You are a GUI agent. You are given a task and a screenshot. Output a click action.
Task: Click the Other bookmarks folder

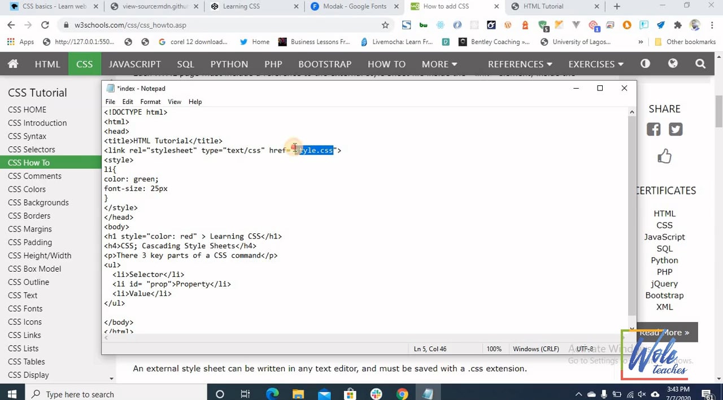click(685, 42)
